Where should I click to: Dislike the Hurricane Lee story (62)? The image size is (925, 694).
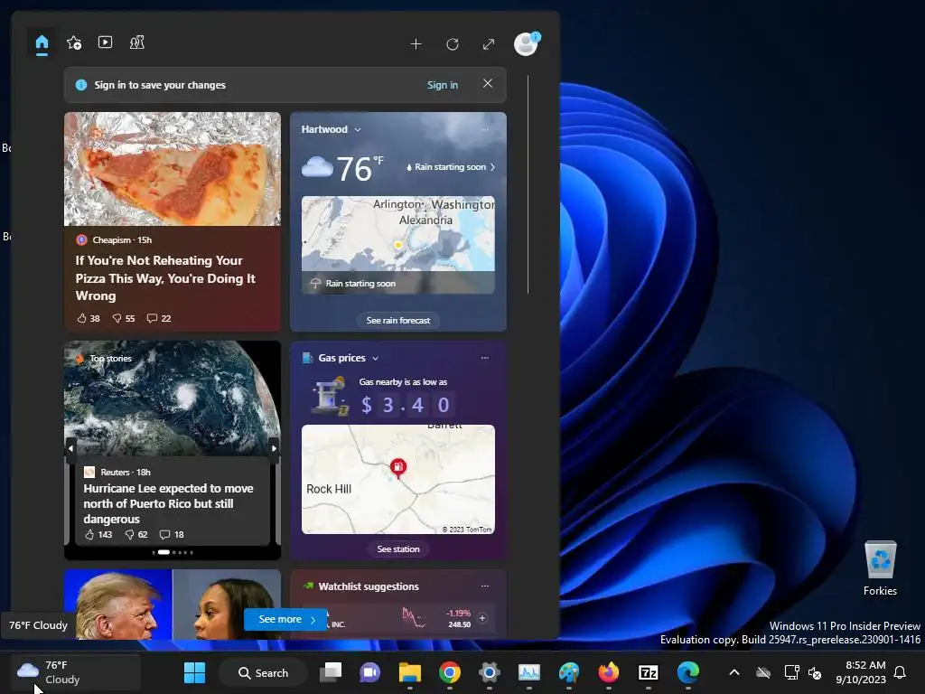[x=136, y=535]
